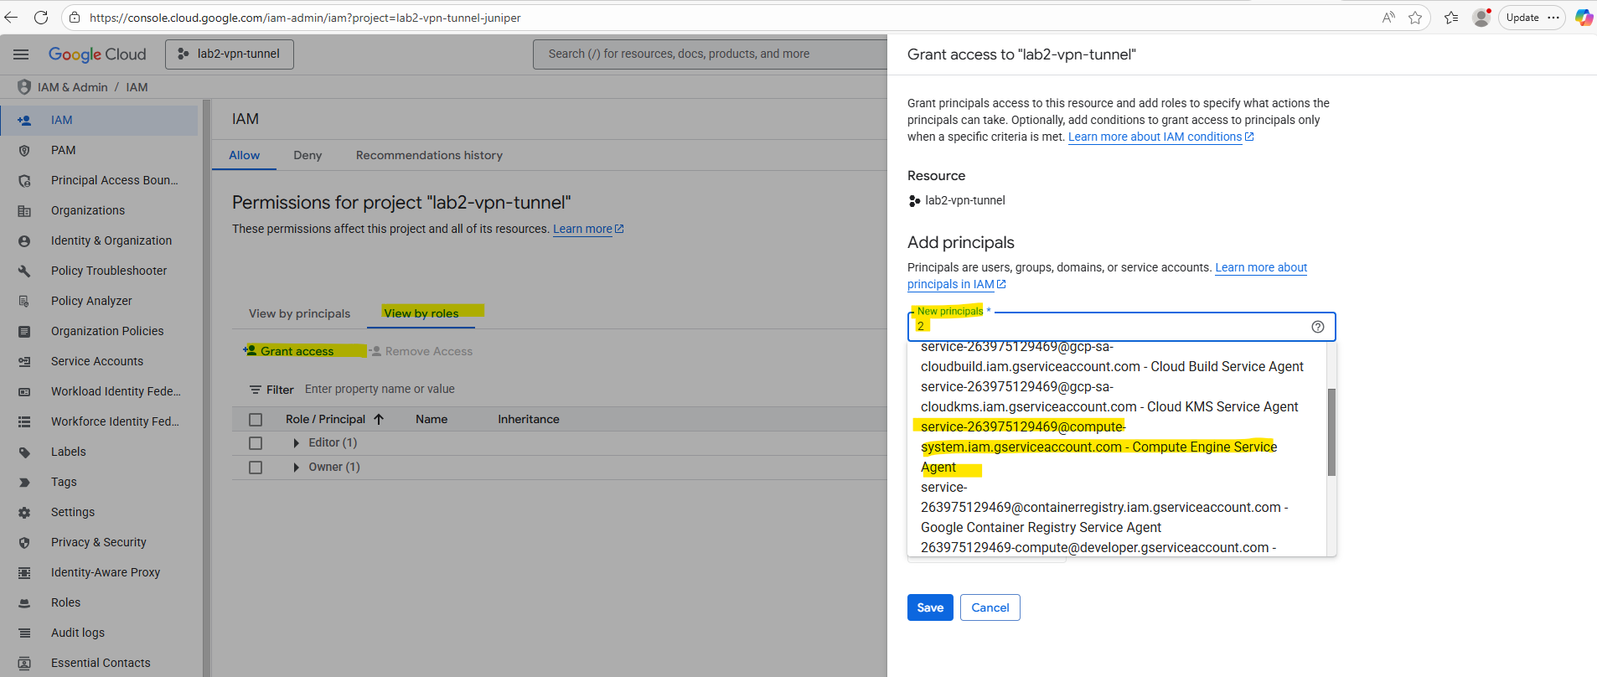Open Learn more about IAM conditions link

pos(1155,137)
